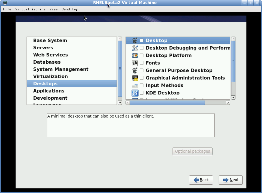Click the foot icon beside General Purpose Desktop
The image size is (262, 193).
click(135, 70)
